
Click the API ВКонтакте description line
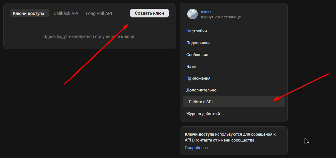[220, 140]
